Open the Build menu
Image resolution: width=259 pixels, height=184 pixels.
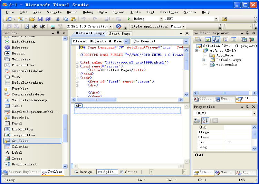72,12
